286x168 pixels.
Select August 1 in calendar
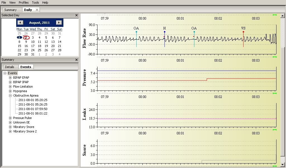(x=19, y=38)
